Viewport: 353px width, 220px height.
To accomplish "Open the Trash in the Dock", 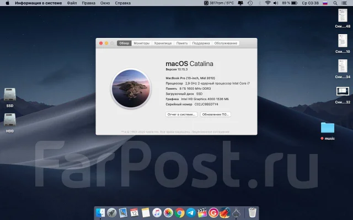I will [253, 212].
